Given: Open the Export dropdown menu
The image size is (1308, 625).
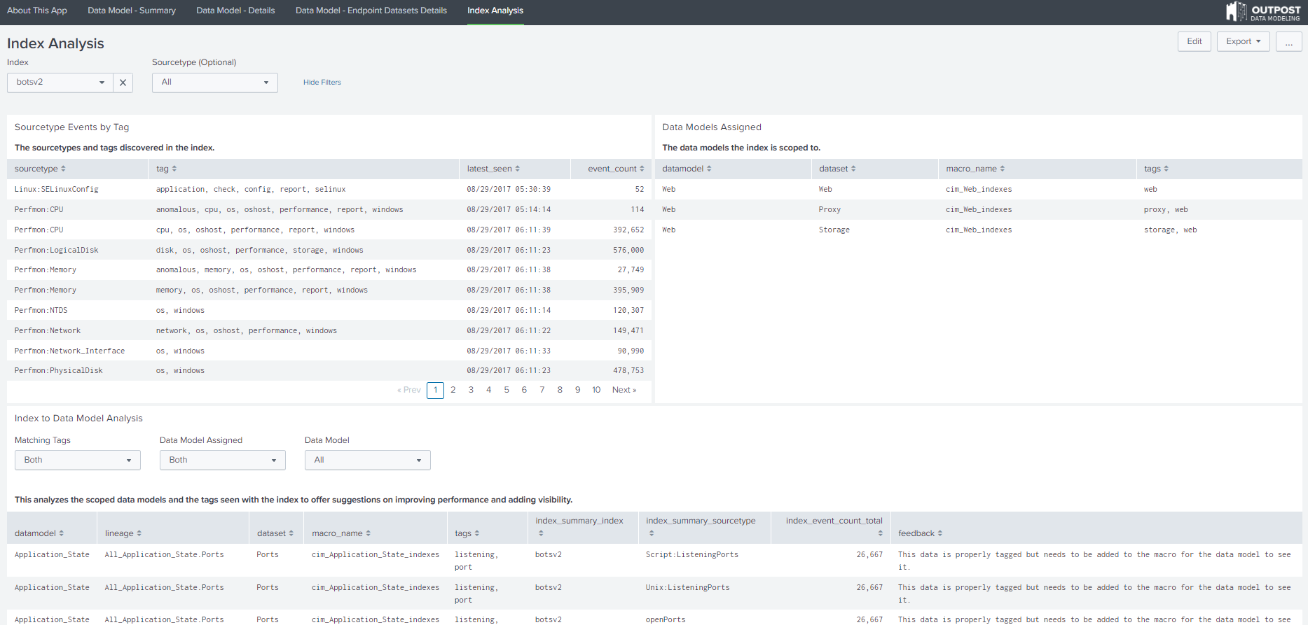Looking at the screenshot, I should (1243, 41).
